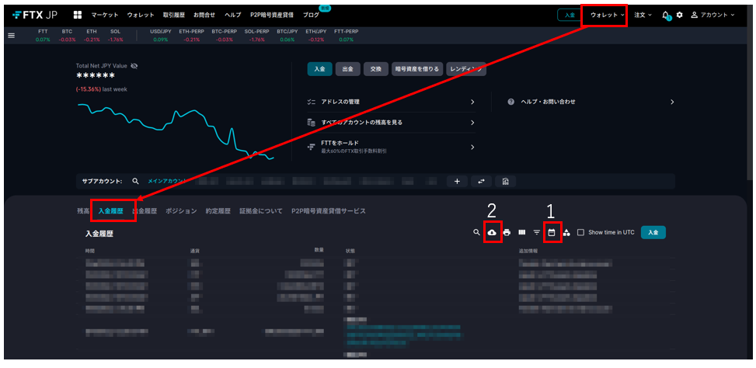Click the レンディング button
Image resolution: width=756 pixels, height=368 pixels.
(x=466, y=69)
